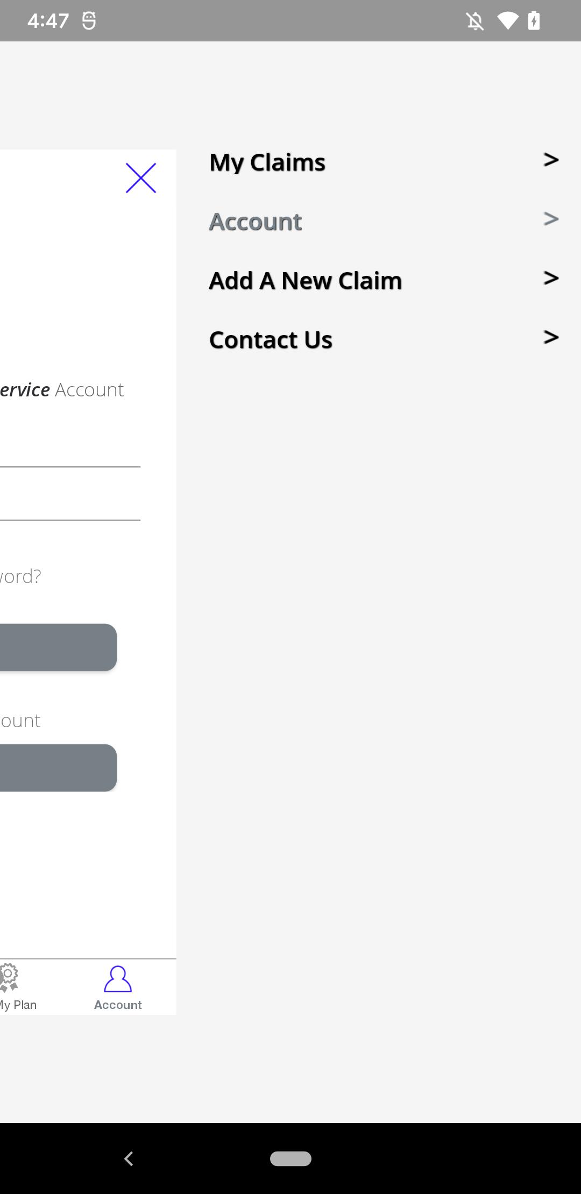
Task: Tap the home pill navigation button
Action: coord(290,1159)
